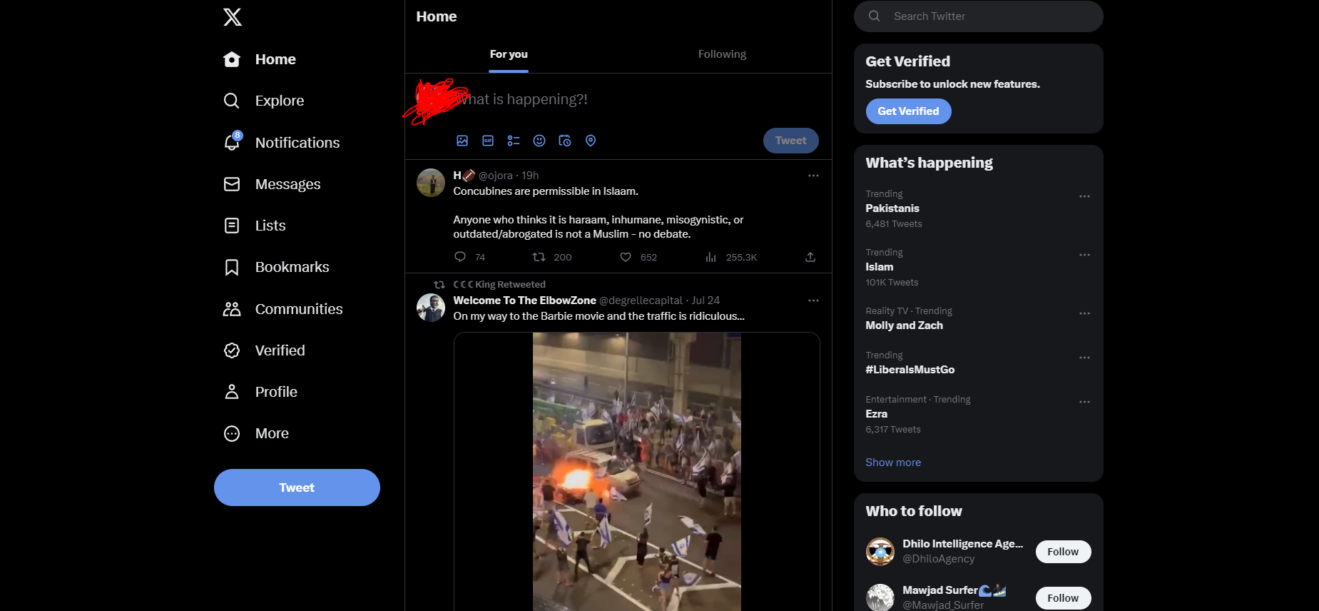This screenshot has height=611, width=1319.
Task: Follow Mawjad Surfer
Action: coord(1063,598)
